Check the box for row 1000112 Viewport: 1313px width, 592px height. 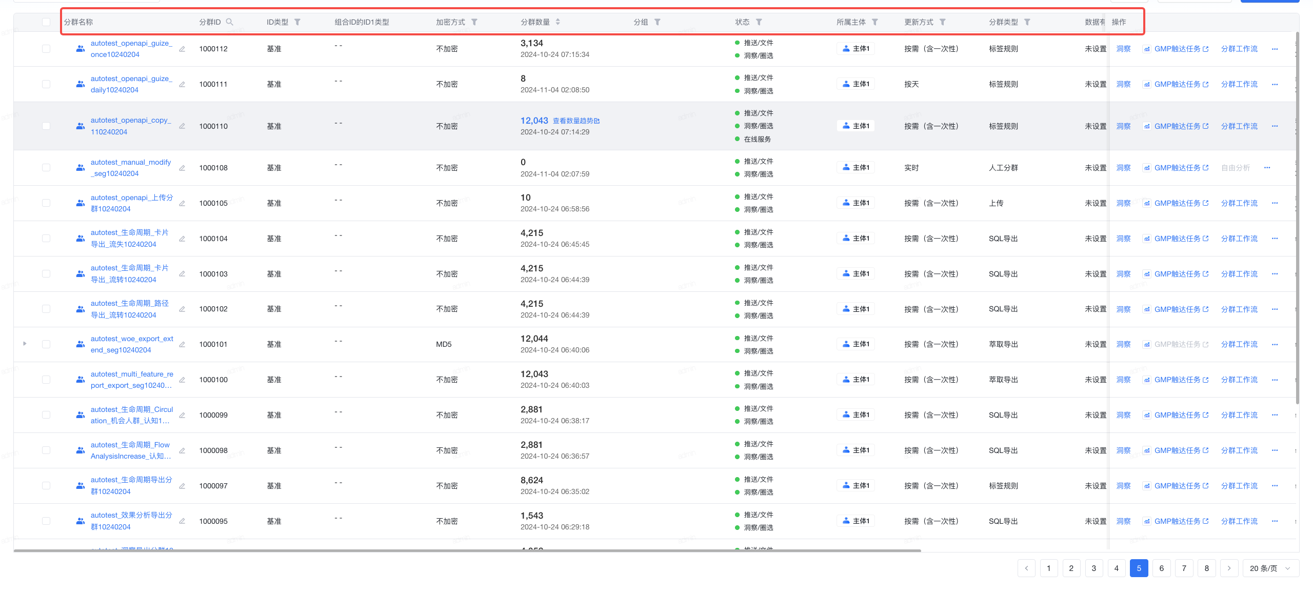point(46,49)
